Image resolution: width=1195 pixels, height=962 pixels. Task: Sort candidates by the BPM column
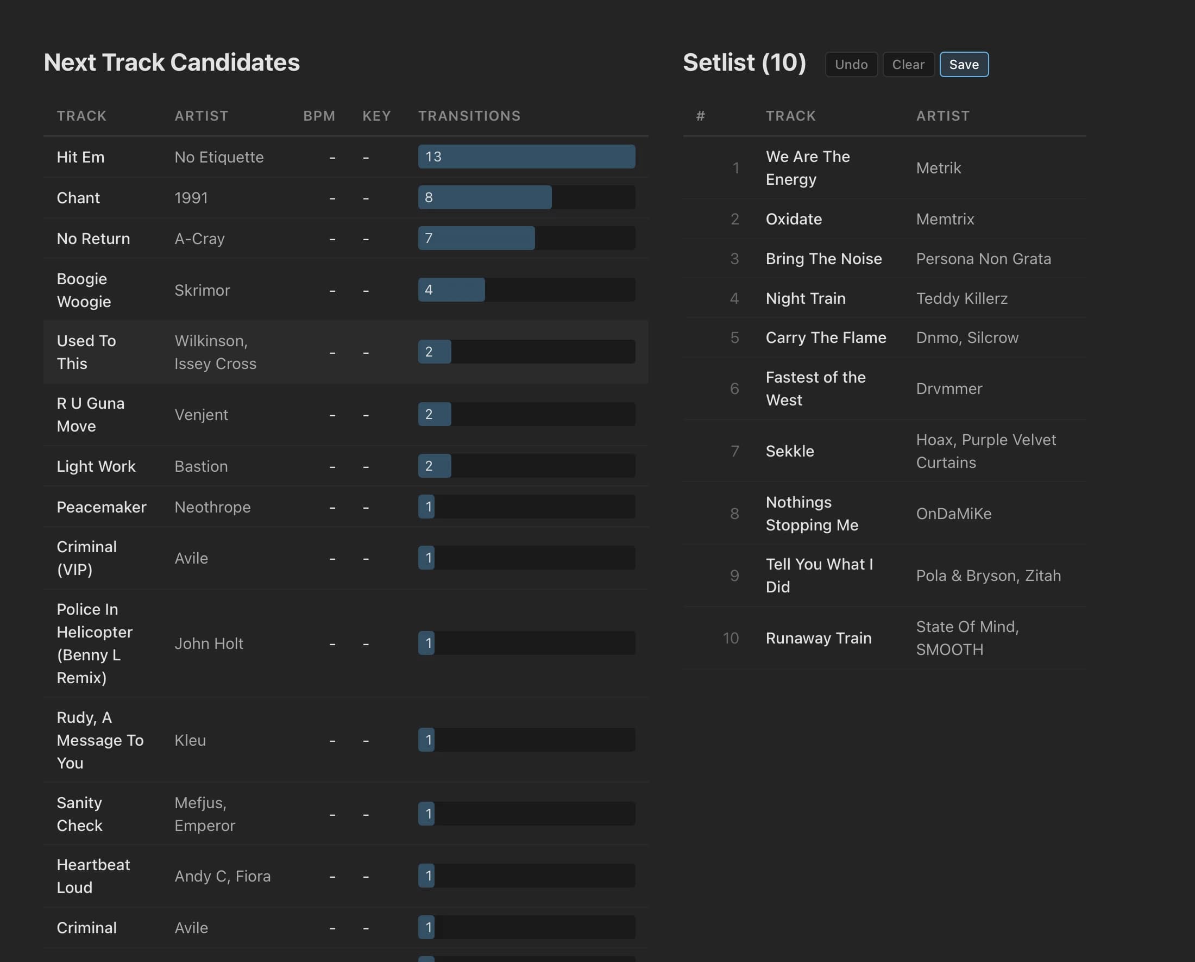(319, 115)
